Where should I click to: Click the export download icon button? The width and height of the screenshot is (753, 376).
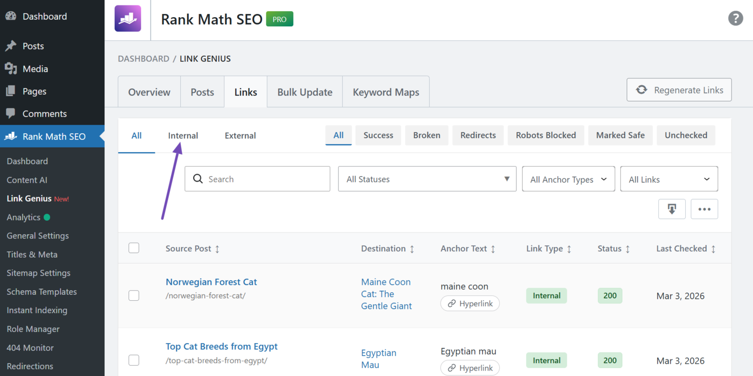point(672,209)
